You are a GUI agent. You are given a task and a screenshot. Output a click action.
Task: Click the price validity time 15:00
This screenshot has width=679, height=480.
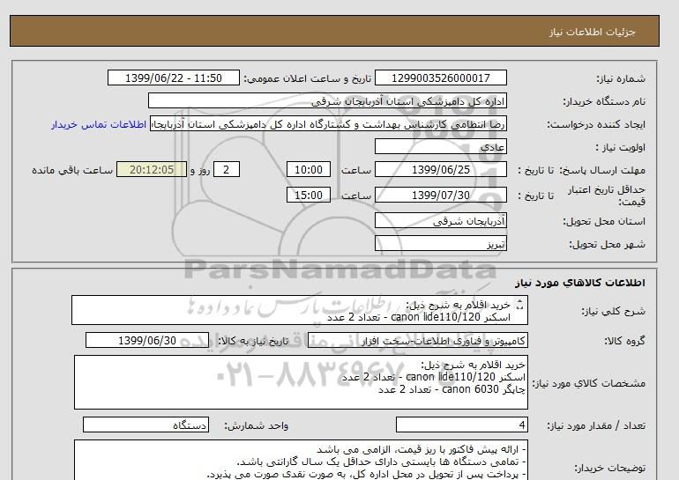[309, 195]
